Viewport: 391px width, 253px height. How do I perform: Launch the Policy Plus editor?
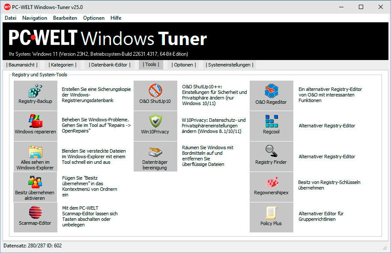272,217
